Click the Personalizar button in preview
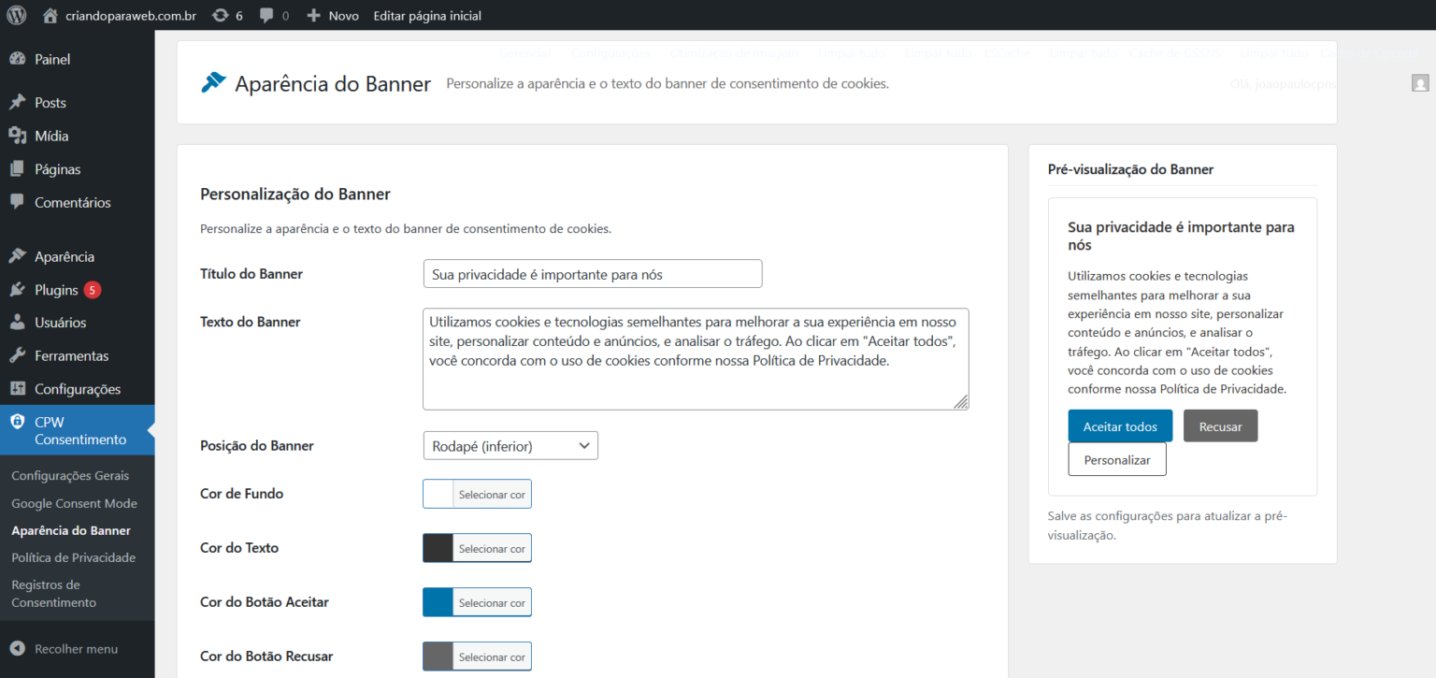Viewport: 1436px width, 678px height. tap(1116, 460)
